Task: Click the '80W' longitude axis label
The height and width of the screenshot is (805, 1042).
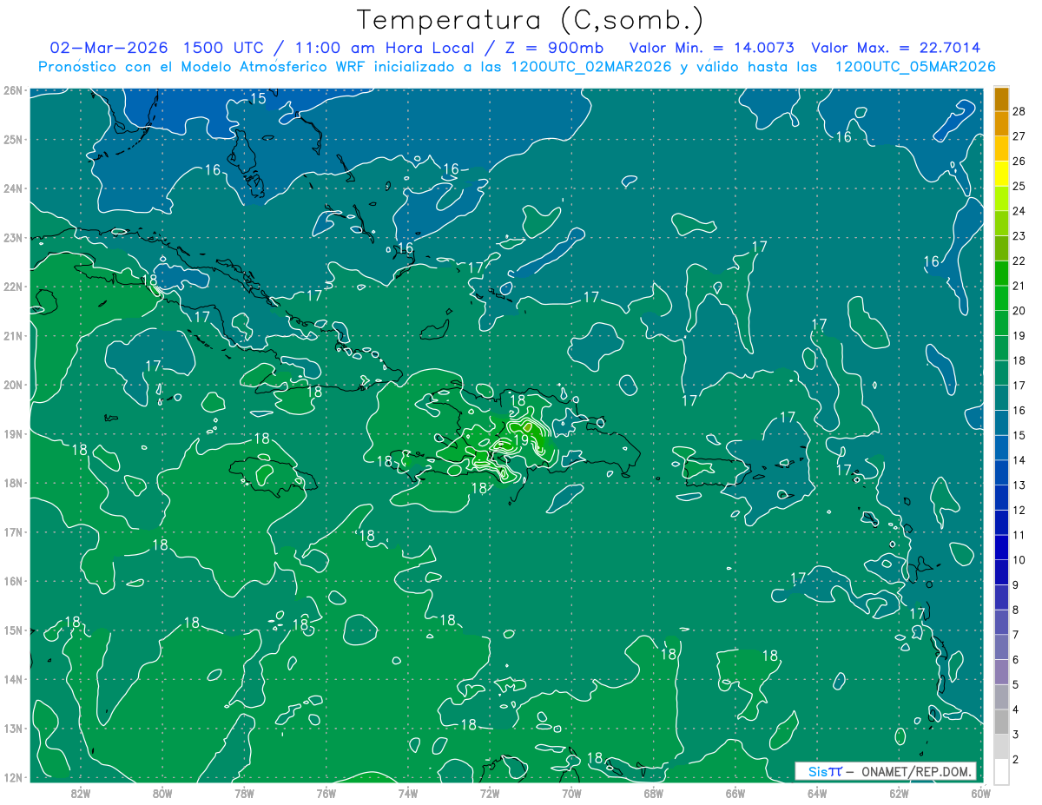Action: (x=162, y=793)
